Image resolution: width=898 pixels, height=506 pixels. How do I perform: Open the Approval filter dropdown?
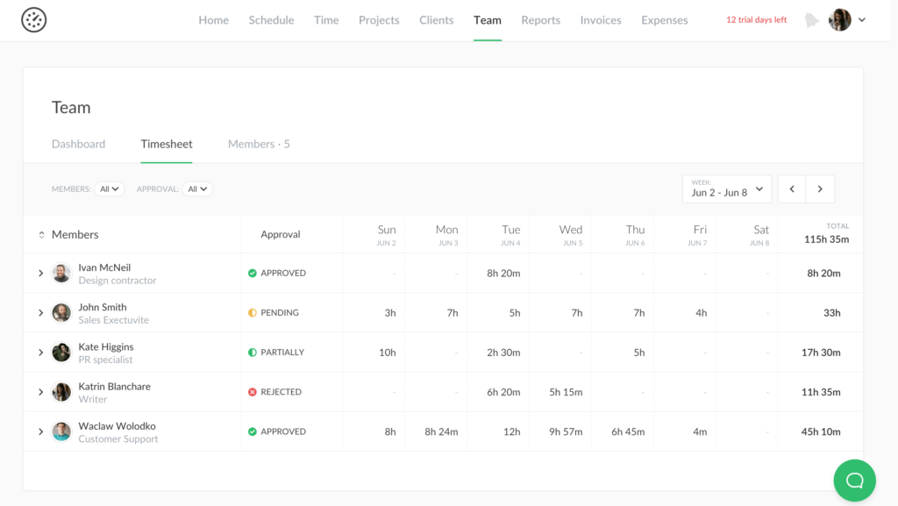197,189
